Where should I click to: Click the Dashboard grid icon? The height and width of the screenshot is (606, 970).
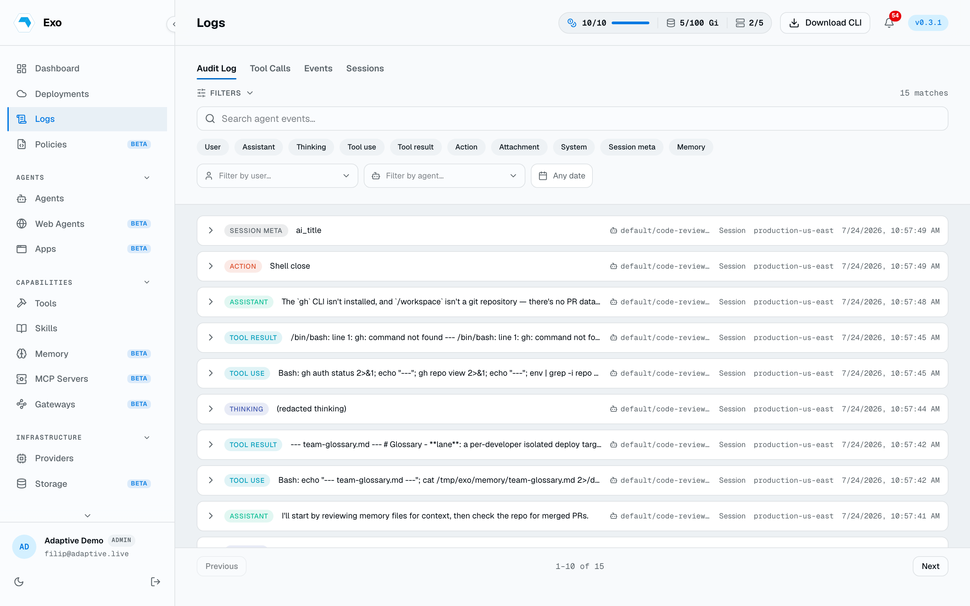[x=22, y=69]
